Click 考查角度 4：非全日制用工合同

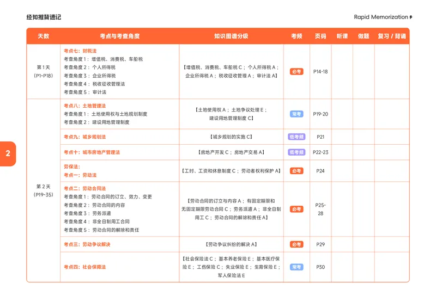pos(96,221)
